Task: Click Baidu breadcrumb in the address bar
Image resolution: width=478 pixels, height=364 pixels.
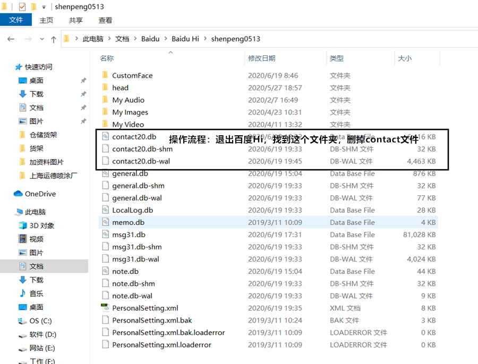Action: point(150,39)
